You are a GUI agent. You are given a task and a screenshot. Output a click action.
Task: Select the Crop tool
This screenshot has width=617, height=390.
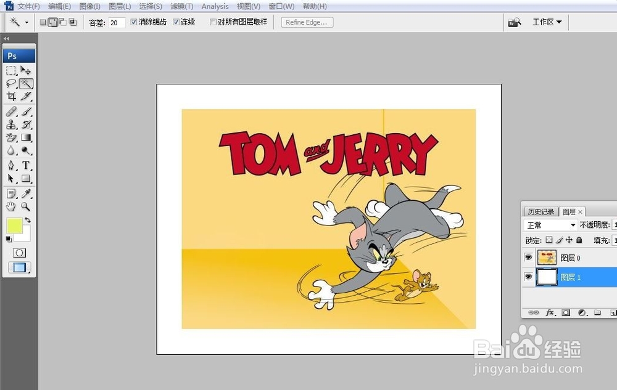coord(11,96)
